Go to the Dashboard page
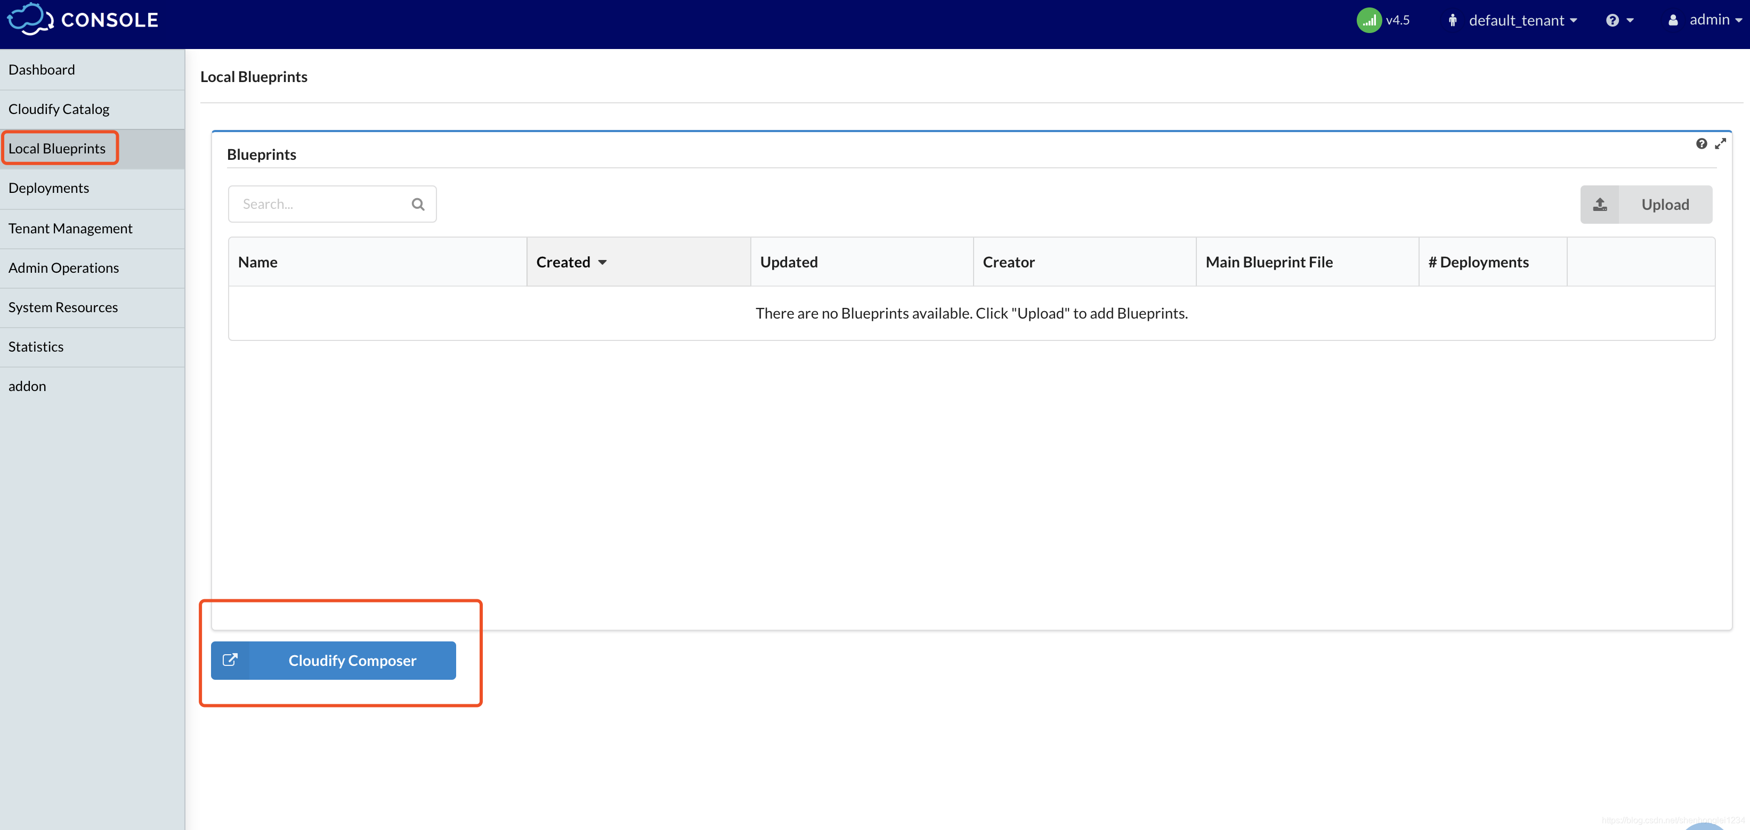Screen dimensions: 1750x830 [92, 70]
